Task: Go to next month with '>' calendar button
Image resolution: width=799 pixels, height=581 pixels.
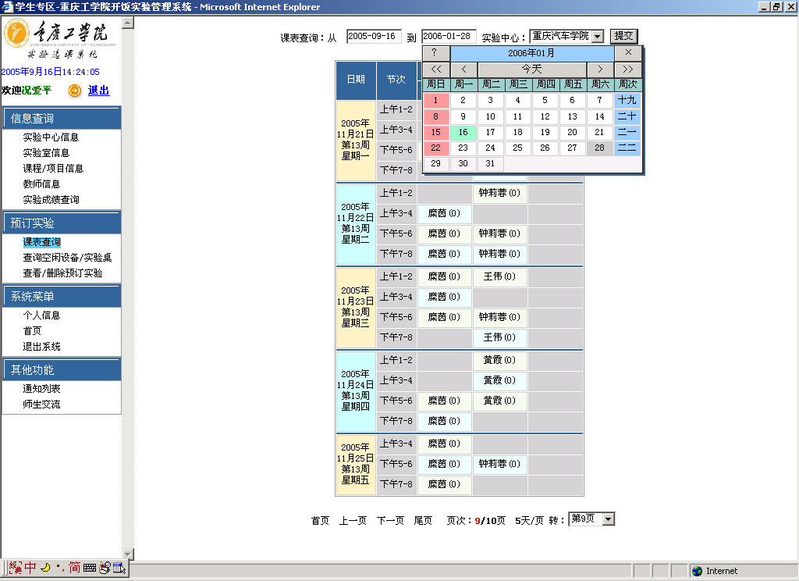Action: [x=600, y=70]
